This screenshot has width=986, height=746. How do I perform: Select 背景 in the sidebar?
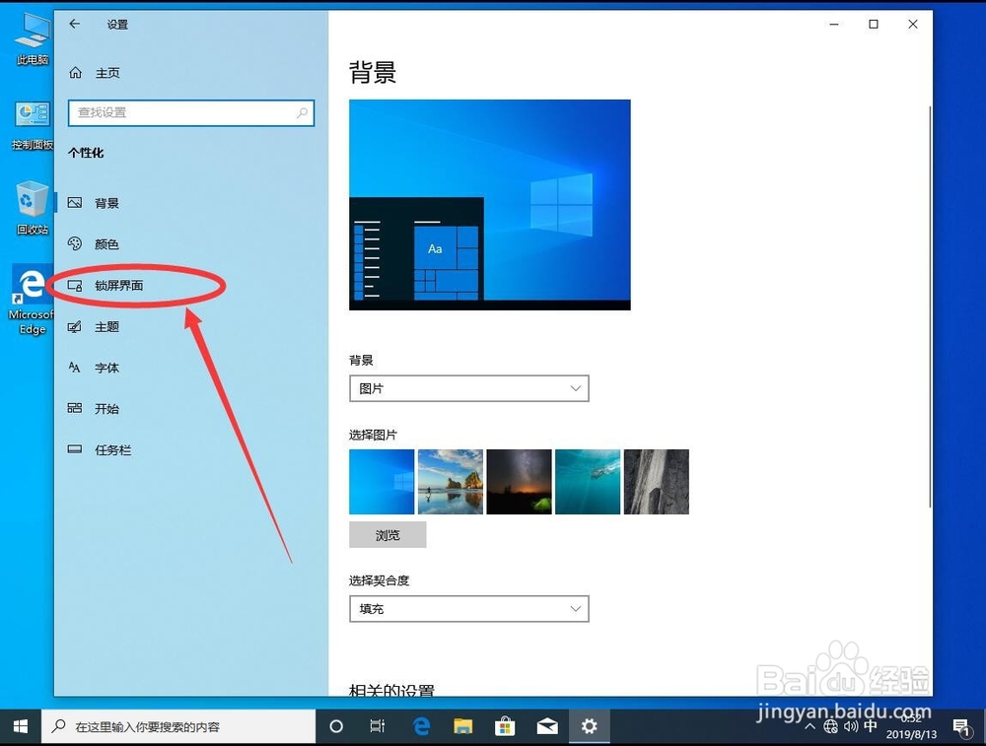pos(191,203)
